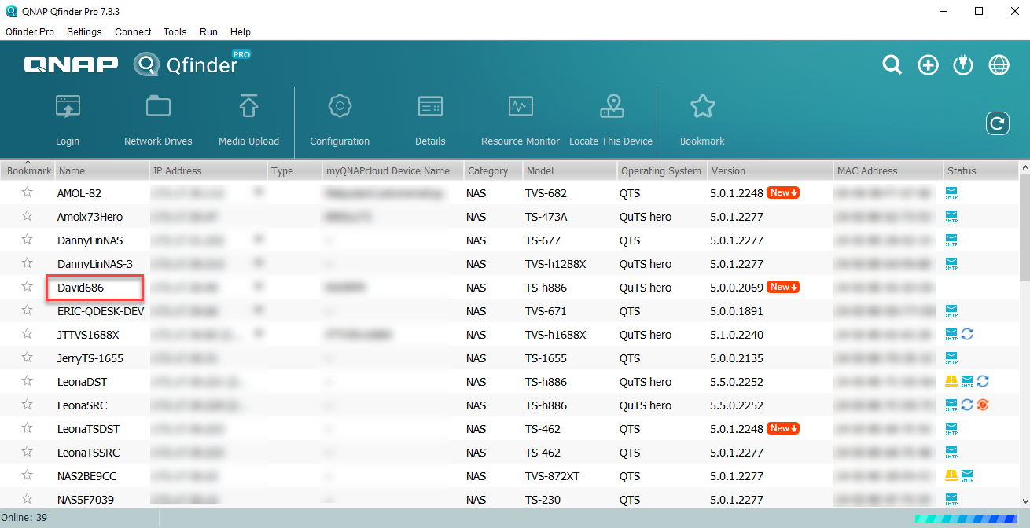The height and width of the screenshot is (528, 1030).
Task: Click the search magnifier icon
Action: click(x=892, y=65)
